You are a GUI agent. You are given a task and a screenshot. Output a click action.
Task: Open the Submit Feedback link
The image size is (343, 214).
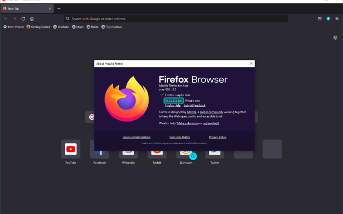tap(195, 105)
